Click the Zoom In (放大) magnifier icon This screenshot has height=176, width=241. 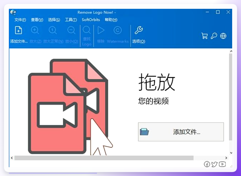pos(35,30)
